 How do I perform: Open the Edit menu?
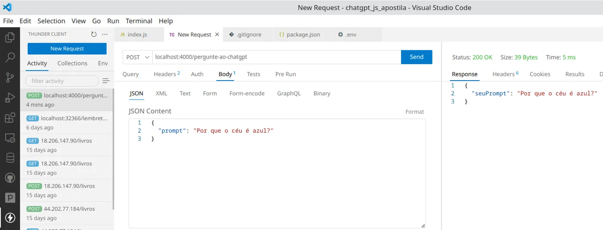coord(25,21)
